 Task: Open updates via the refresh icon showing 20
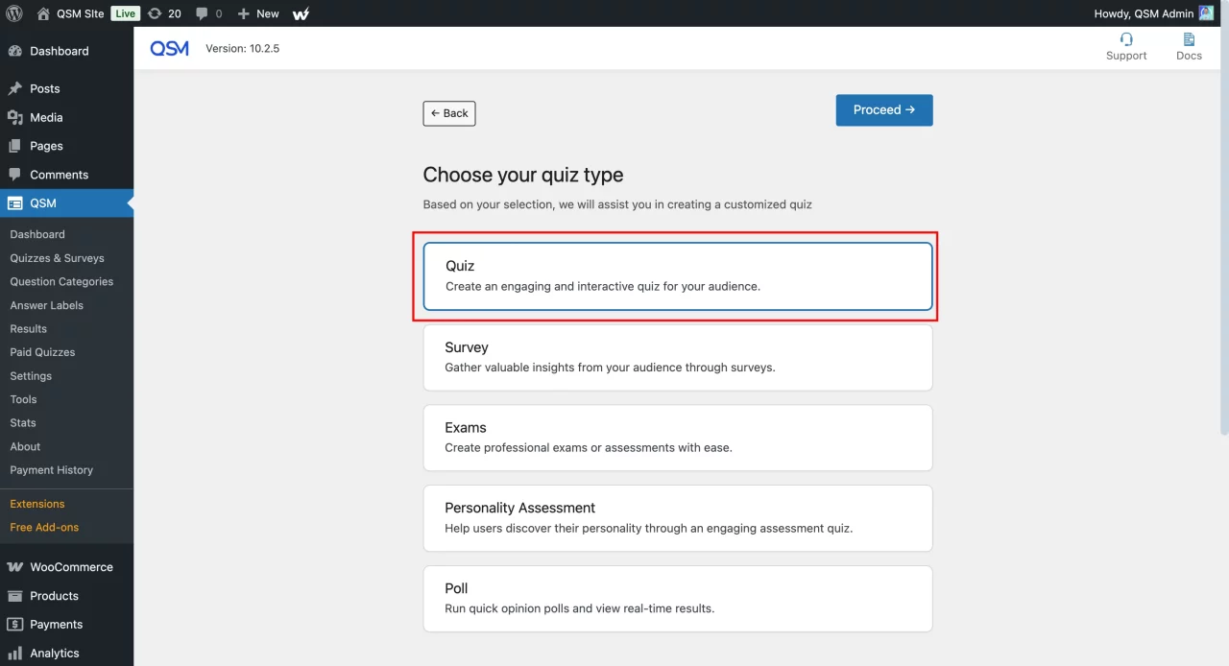164,13
